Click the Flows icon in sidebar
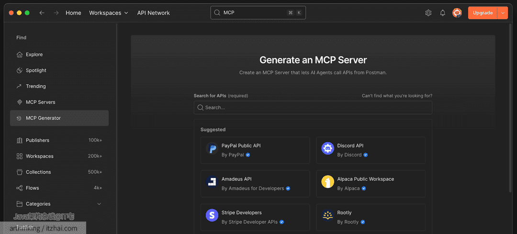This screenshot has height=234, width=517. [20, 188]
